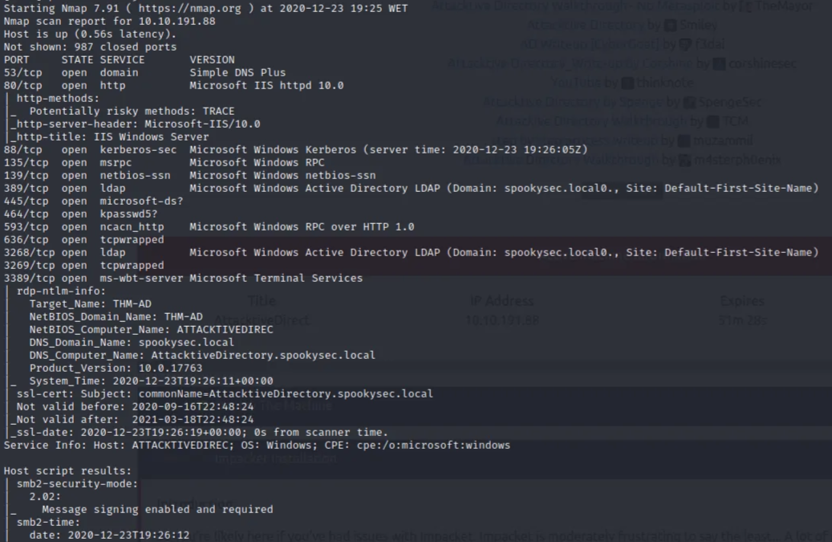Viewport: 832px width, 542px height.
Task: Click 'Product_Version: 10.0.17763' line
Action: point(116,369)
